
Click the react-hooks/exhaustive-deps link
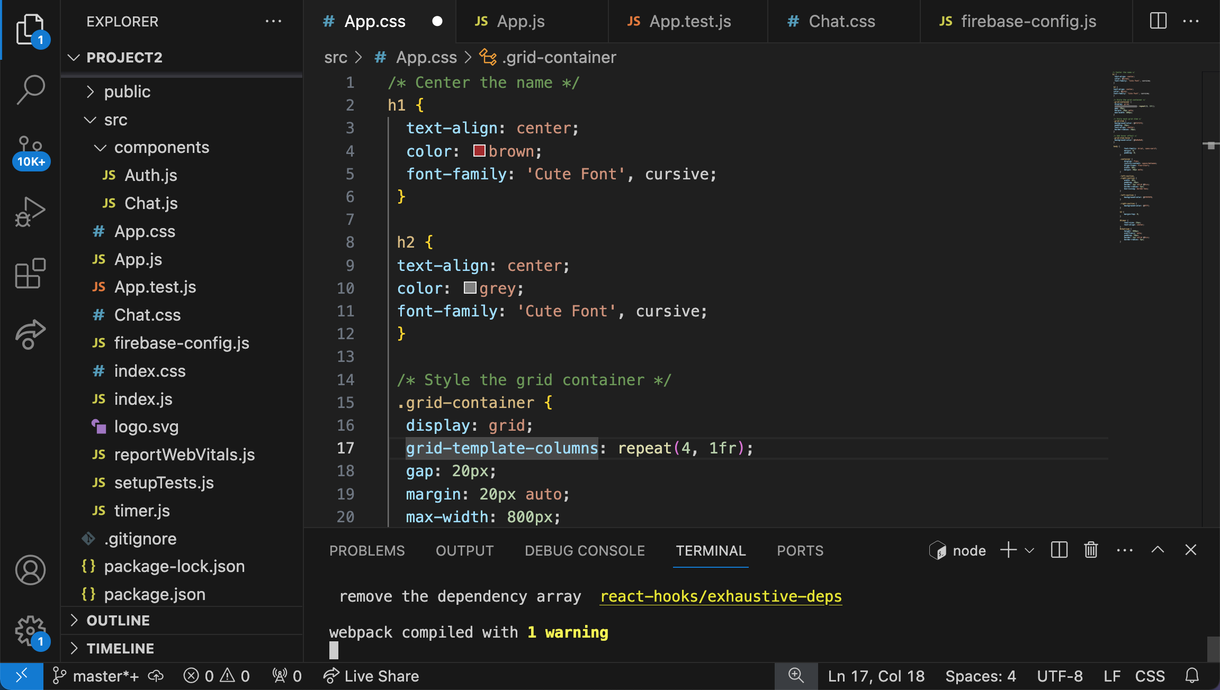[x=721, y=596]
